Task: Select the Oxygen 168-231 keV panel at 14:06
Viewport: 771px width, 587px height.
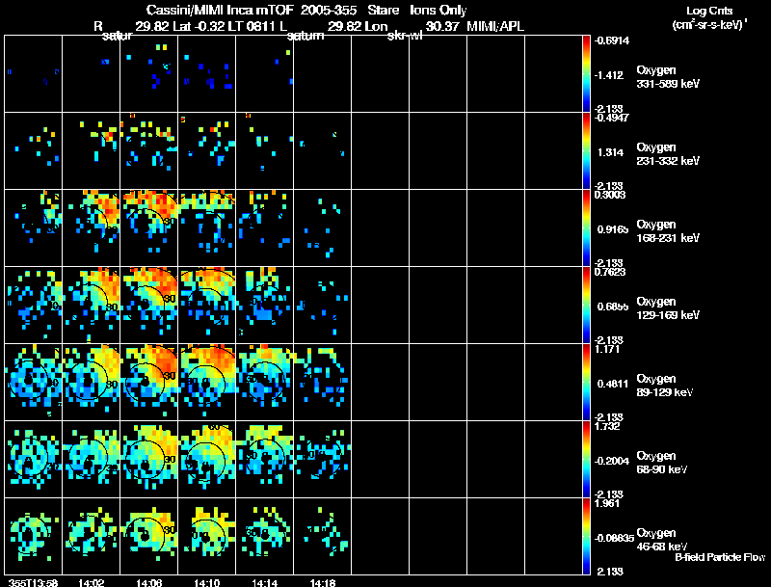Action: coord(149,228)
